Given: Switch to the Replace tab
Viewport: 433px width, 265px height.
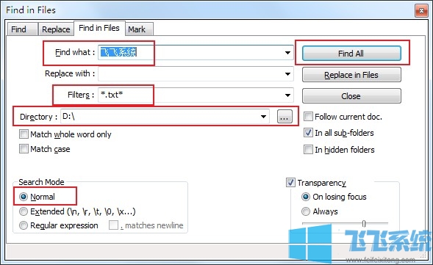Looking at the screenshot, I should click(56, 29).
